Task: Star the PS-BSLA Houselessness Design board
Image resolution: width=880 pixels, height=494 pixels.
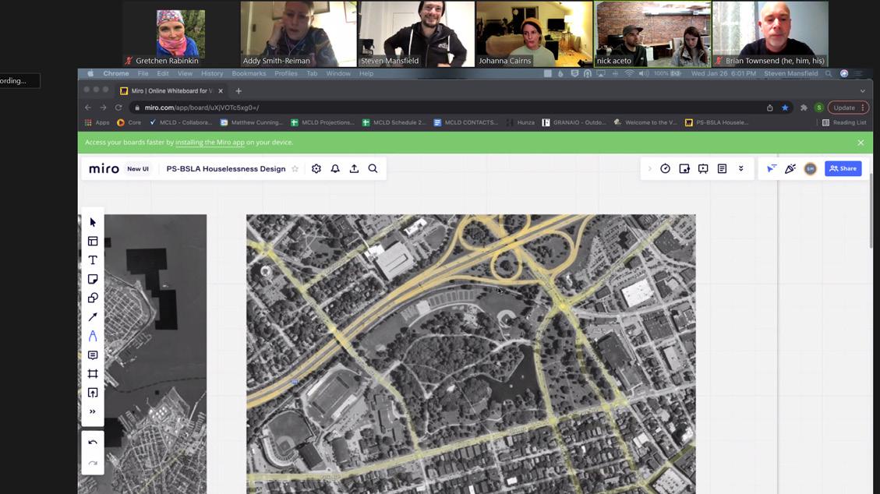Action: click(295, 169)
